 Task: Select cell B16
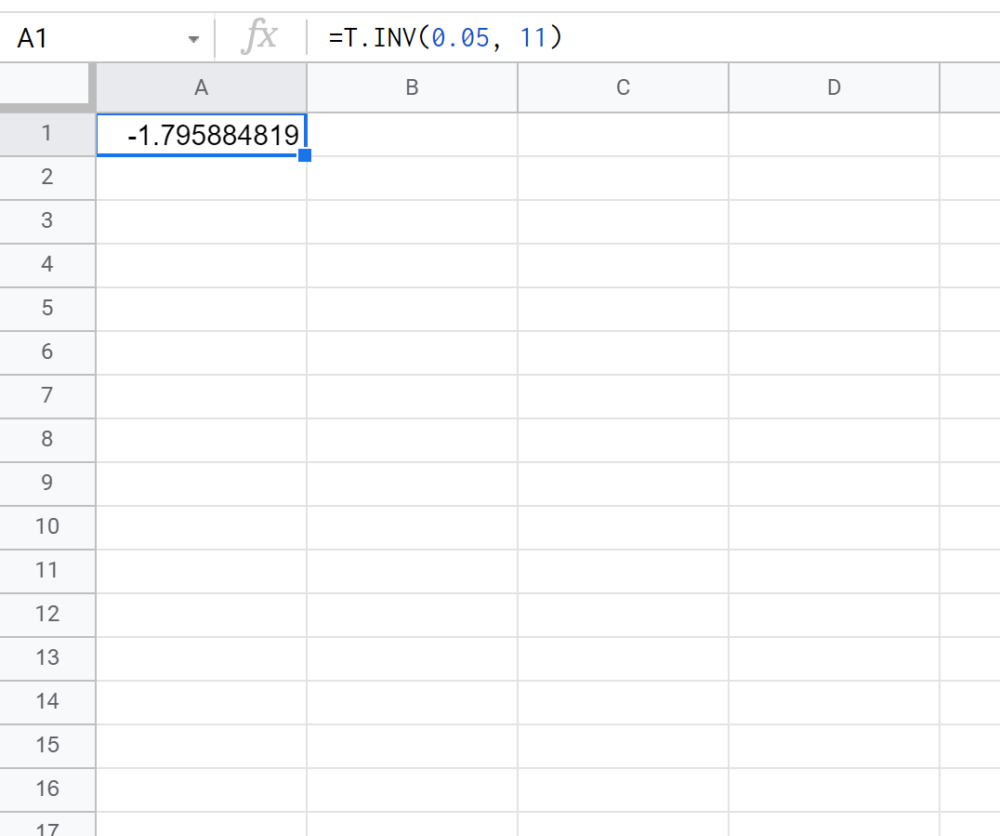[x=412, y=789]
